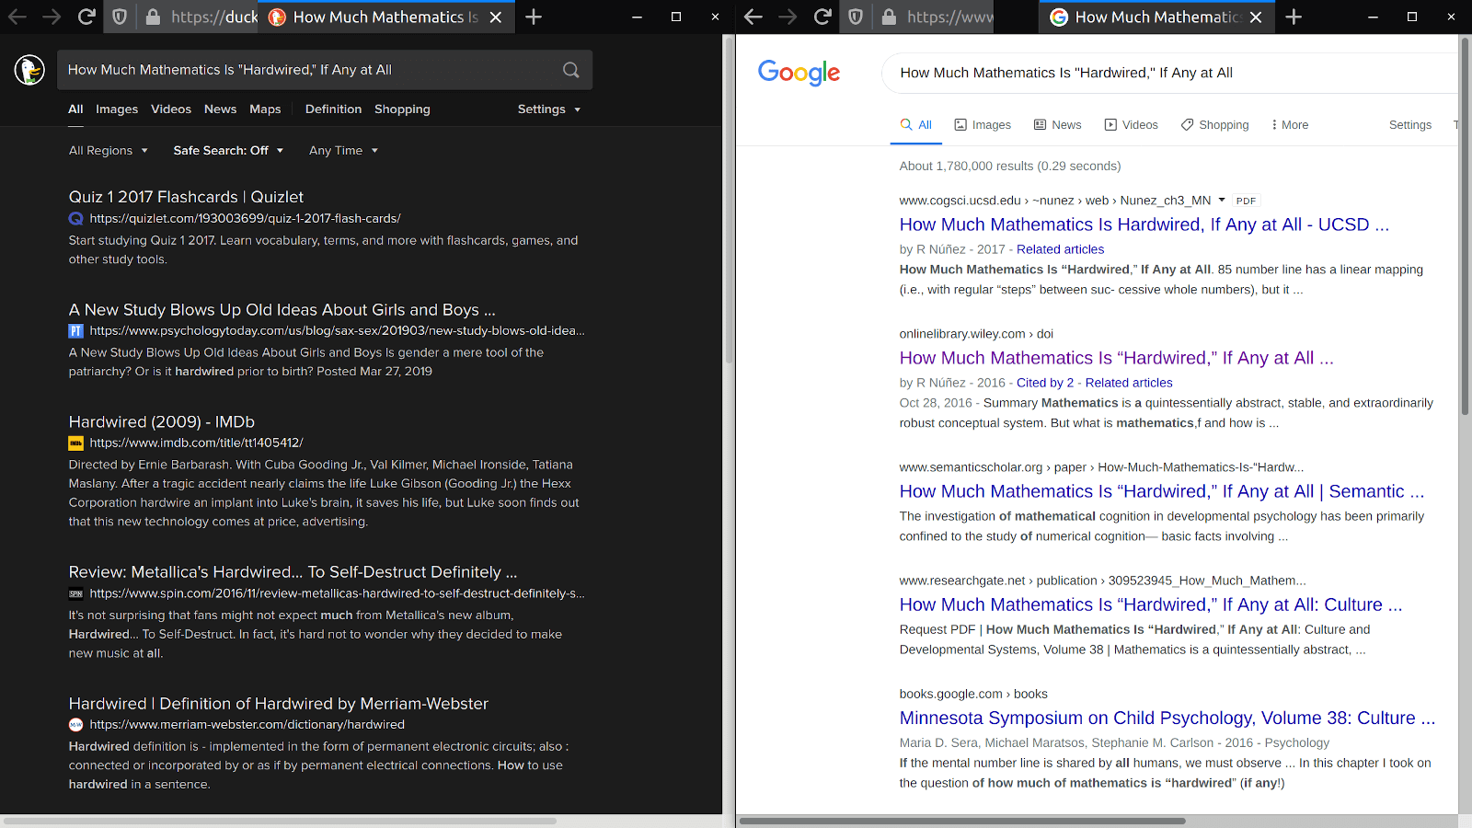Switch to the Definition tab in DuckDuckGo
The image size is (1472, 828).
pos(333,109)
